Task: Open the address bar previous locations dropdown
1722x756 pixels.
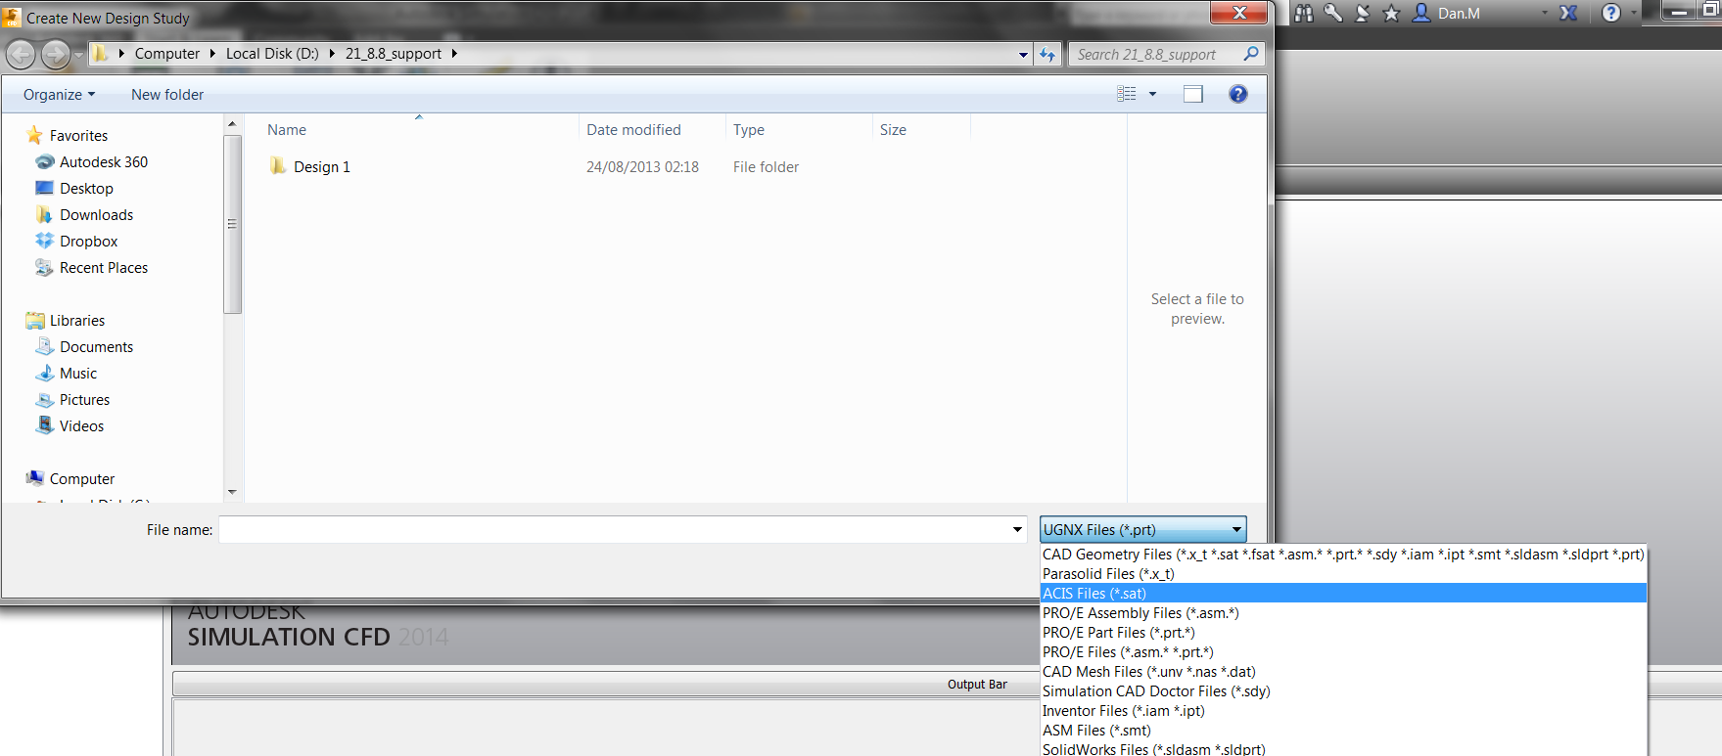Action: click(1023, 55)
